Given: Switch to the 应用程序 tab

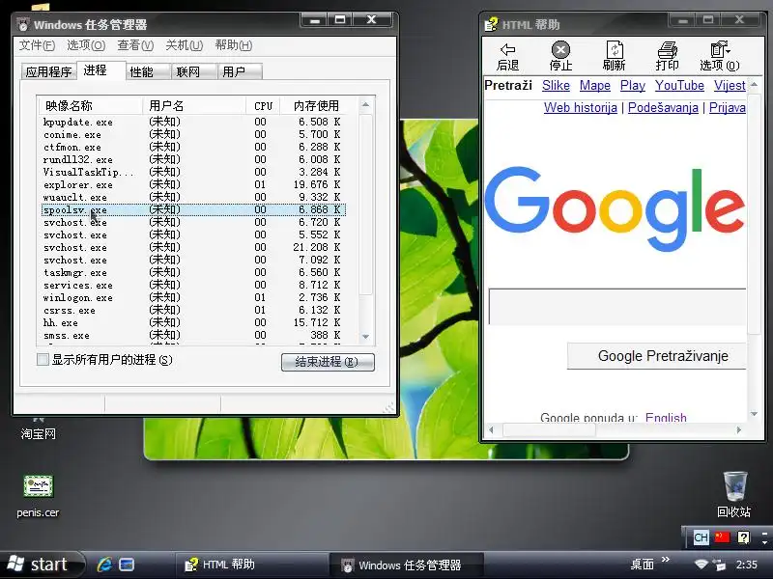Looking at the screenshot, I should point(49,71).
